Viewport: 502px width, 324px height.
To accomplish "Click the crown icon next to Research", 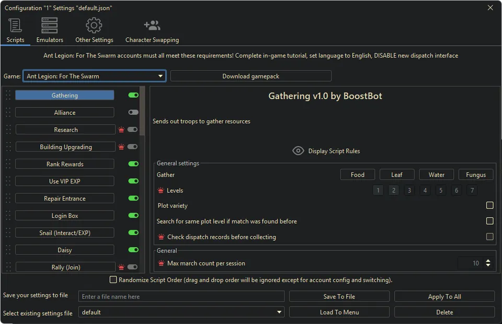I will 121,130.
